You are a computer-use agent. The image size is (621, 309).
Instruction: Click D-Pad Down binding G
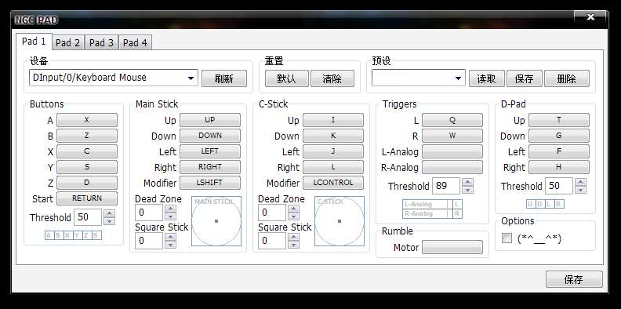(x=559, y=136)
